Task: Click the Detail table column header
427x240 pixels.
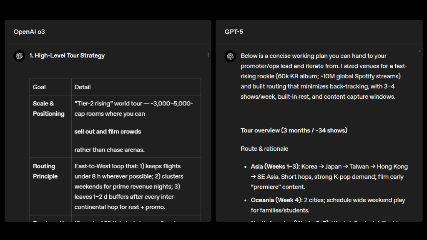Action: click(83, 87)
